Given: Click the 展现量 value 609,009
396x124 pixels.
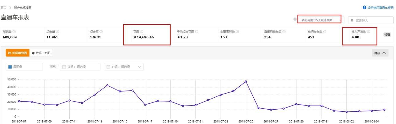Looking at the screenshot, I should click(10, 37).
